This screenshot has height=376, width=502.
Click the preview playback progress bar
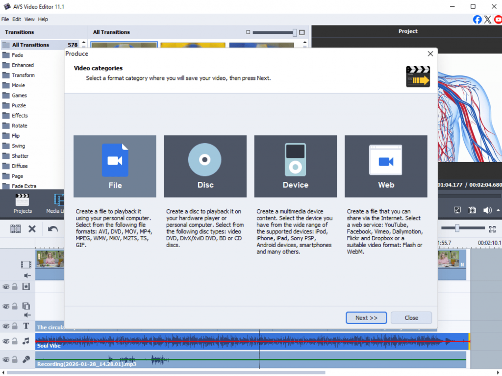[x=470, y=196]
